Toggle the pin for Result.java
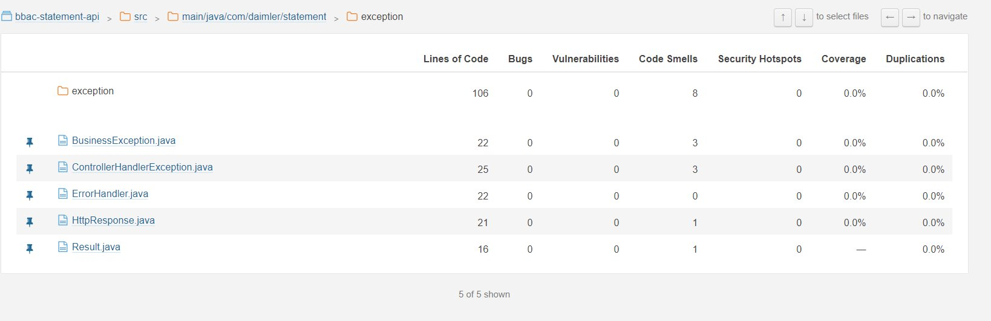This screenshot has width=991, height=321. coord(29,248)
